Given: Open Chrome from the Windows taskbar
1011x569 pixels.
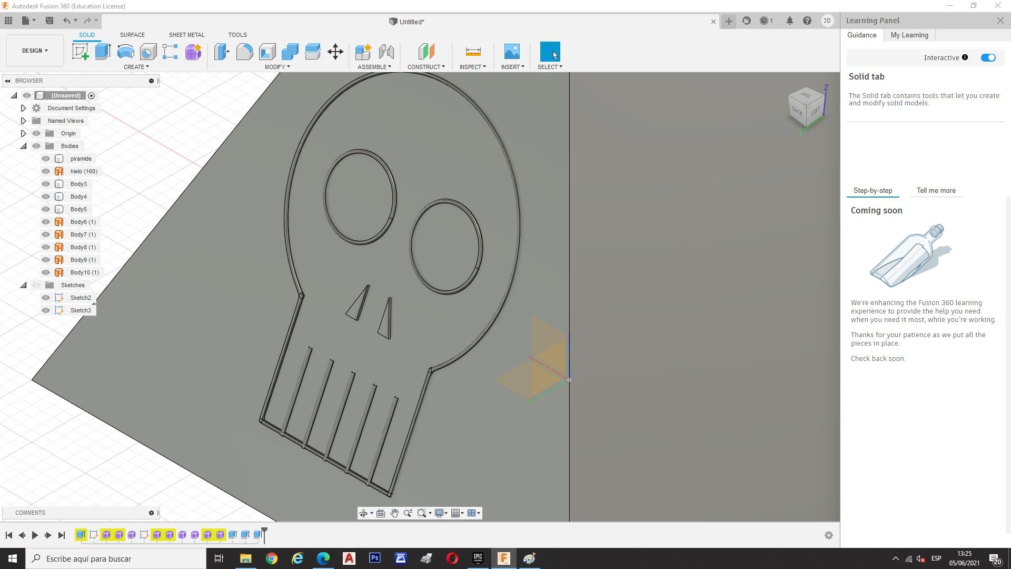Looking at the screenshot, I should pyautogui.click(x=271, y=558).
